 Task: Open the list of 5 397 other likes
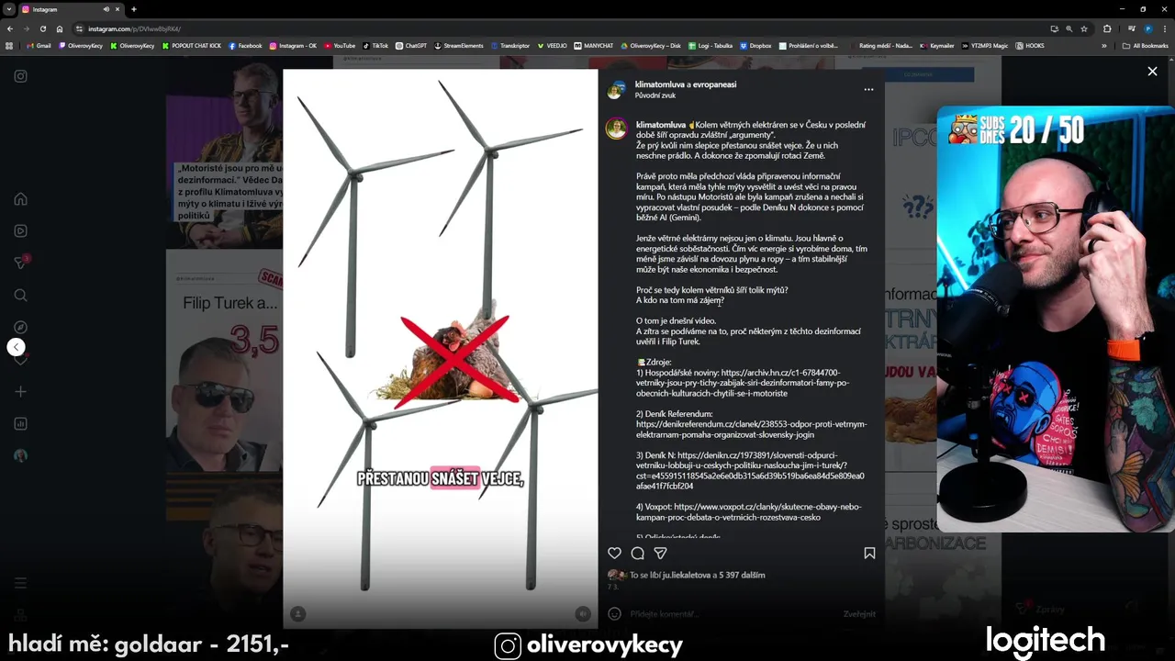coord(742,575)
